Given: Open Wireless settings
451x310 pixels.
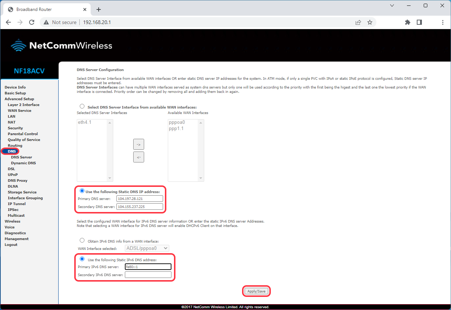Looking at the screenshot, I should [x=12, y=221].
